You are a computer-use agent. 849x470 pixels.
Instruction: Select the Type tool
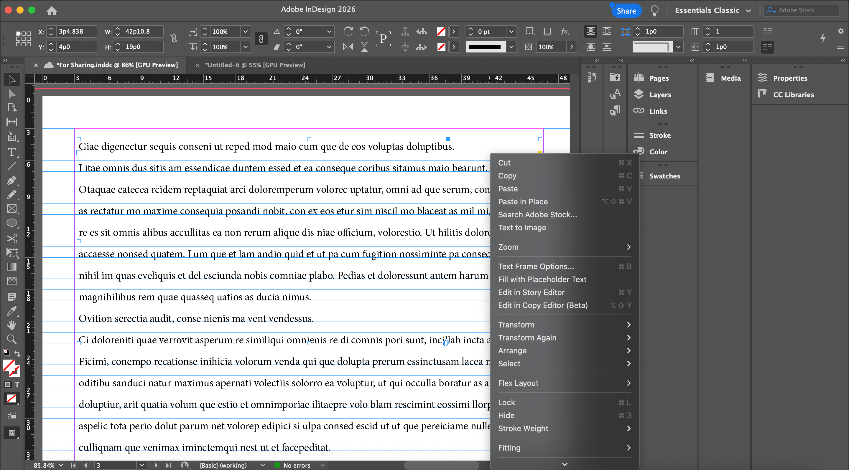click(x=11, y=152)
